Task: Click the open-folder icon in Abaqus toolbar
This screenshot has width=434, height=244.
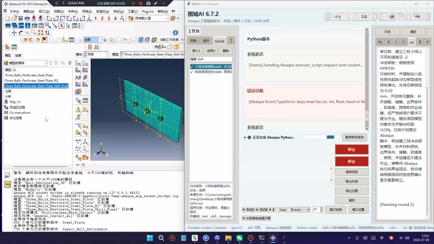Action: click(x=14, y=18)
